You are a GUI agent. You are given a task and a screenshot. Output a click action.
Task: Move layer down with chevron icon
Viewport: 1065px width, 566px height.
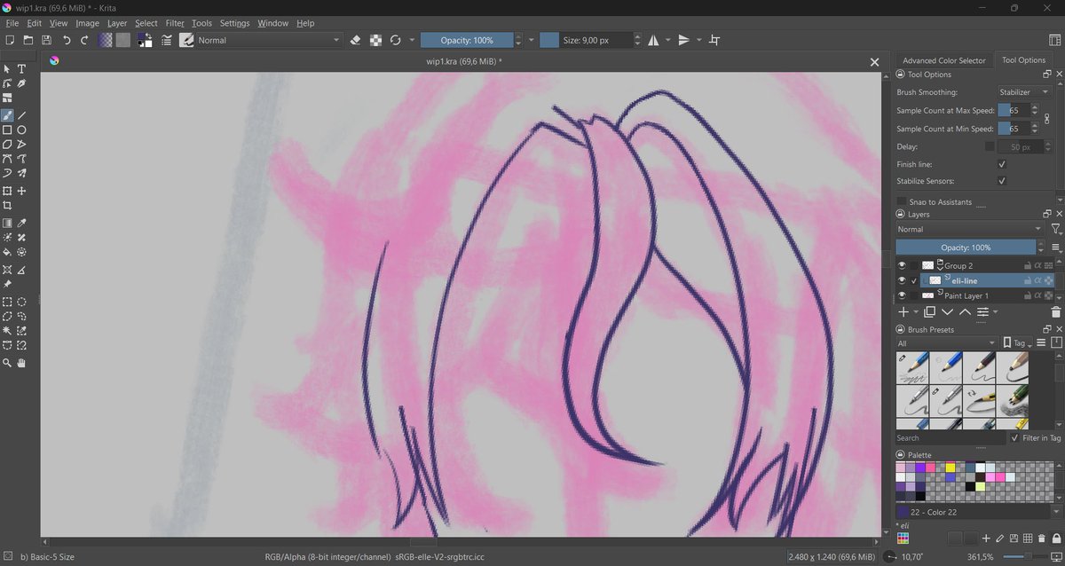tap(947, 312)
